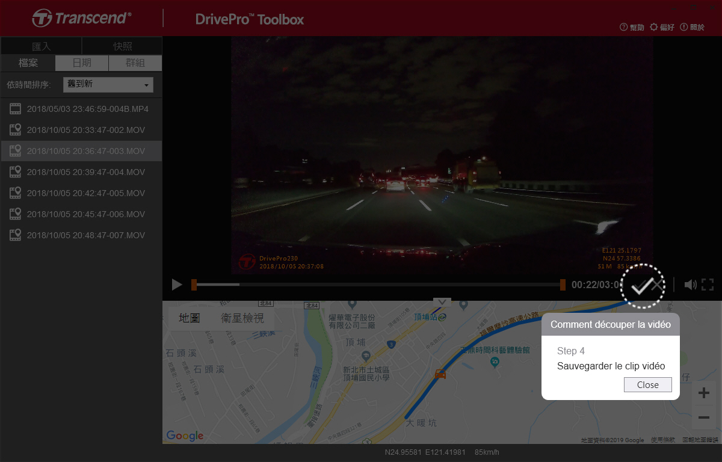Image resolution: width=722 pixels, height=462 pixels.
Task: Open the Google logo link on map
Action: coord(185,436)
